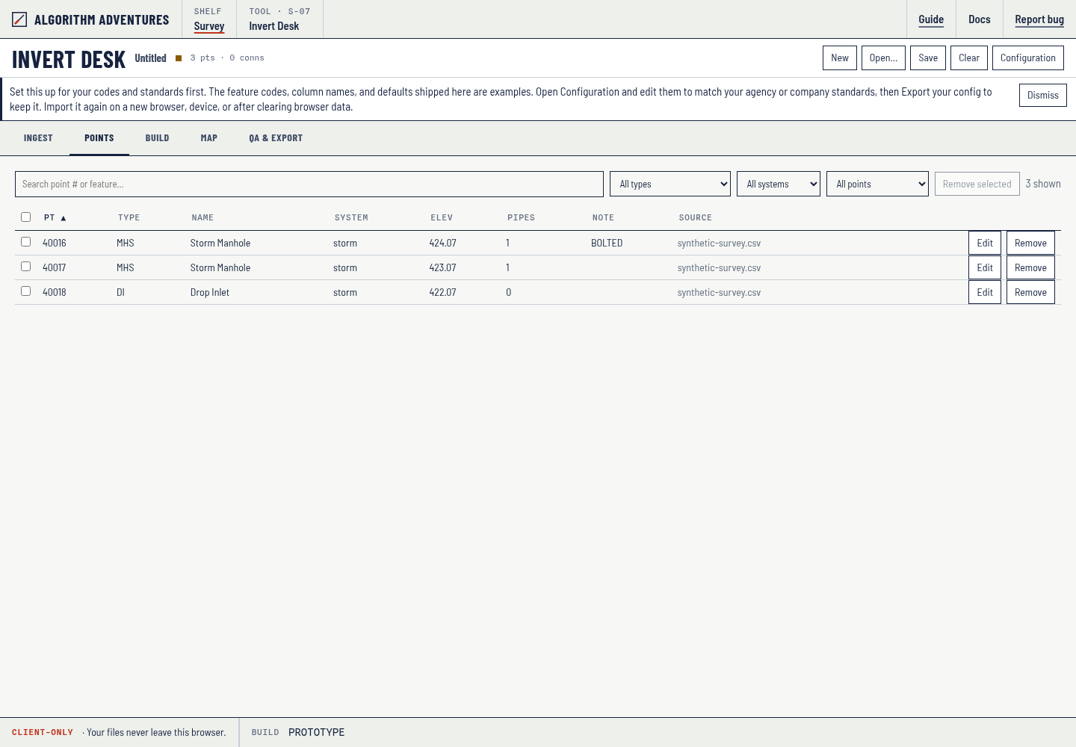The height and width of the screenshot is (747, 1076).
Task: Switch to the Ingest tab
Action: point(38,138)
